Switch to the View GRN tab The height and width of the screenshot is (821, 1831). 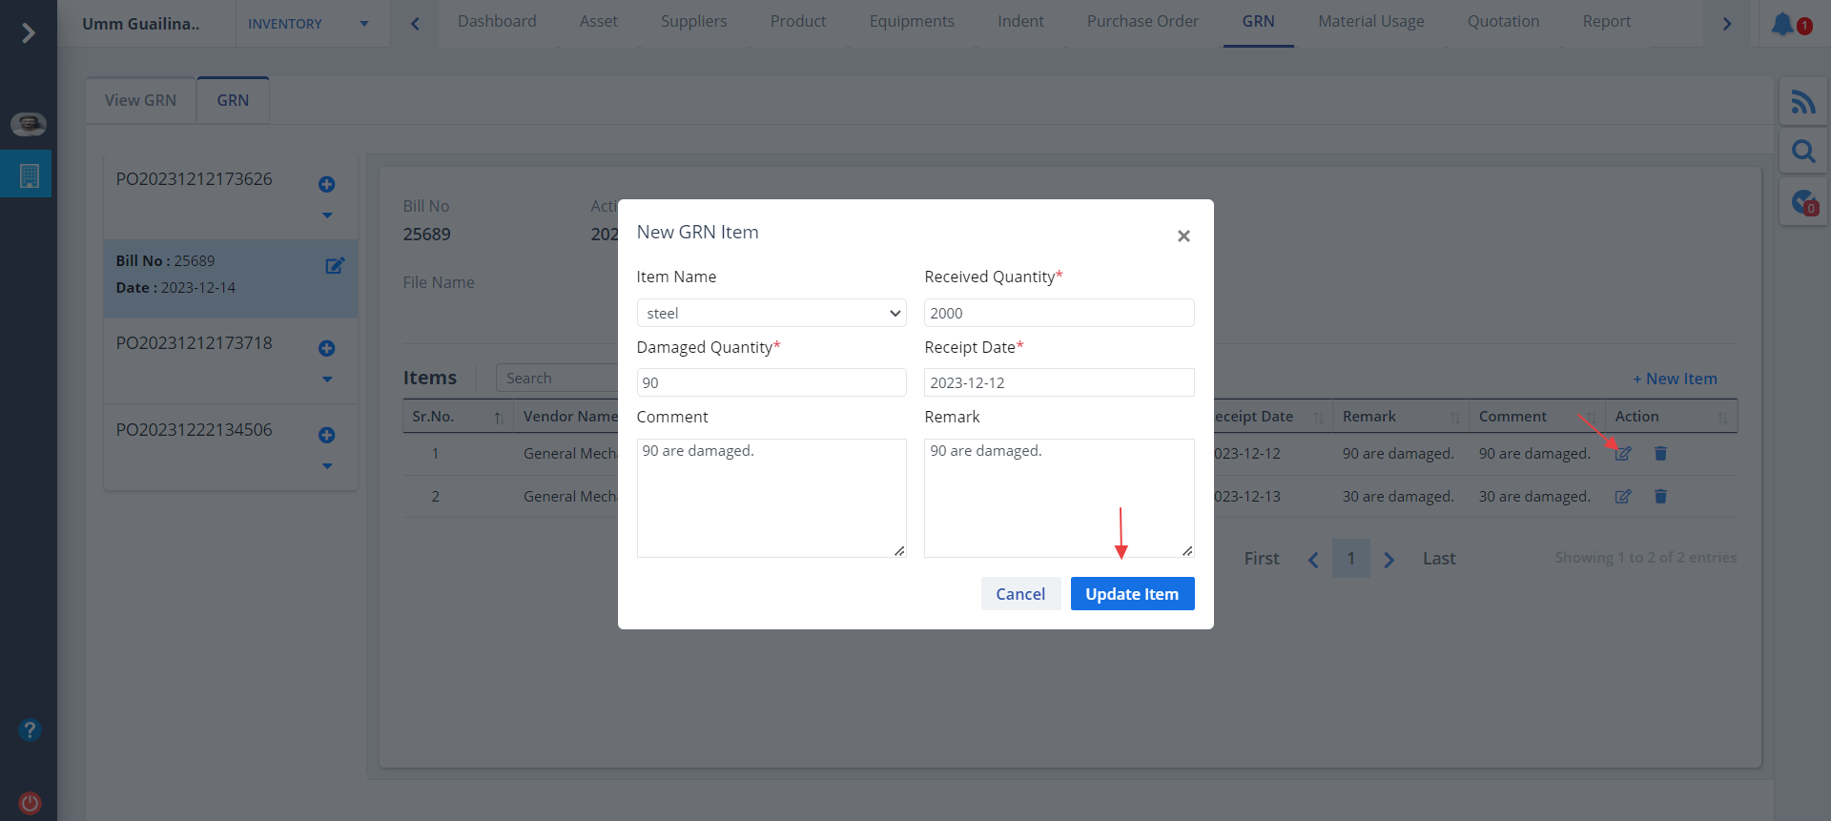point(140,100)
